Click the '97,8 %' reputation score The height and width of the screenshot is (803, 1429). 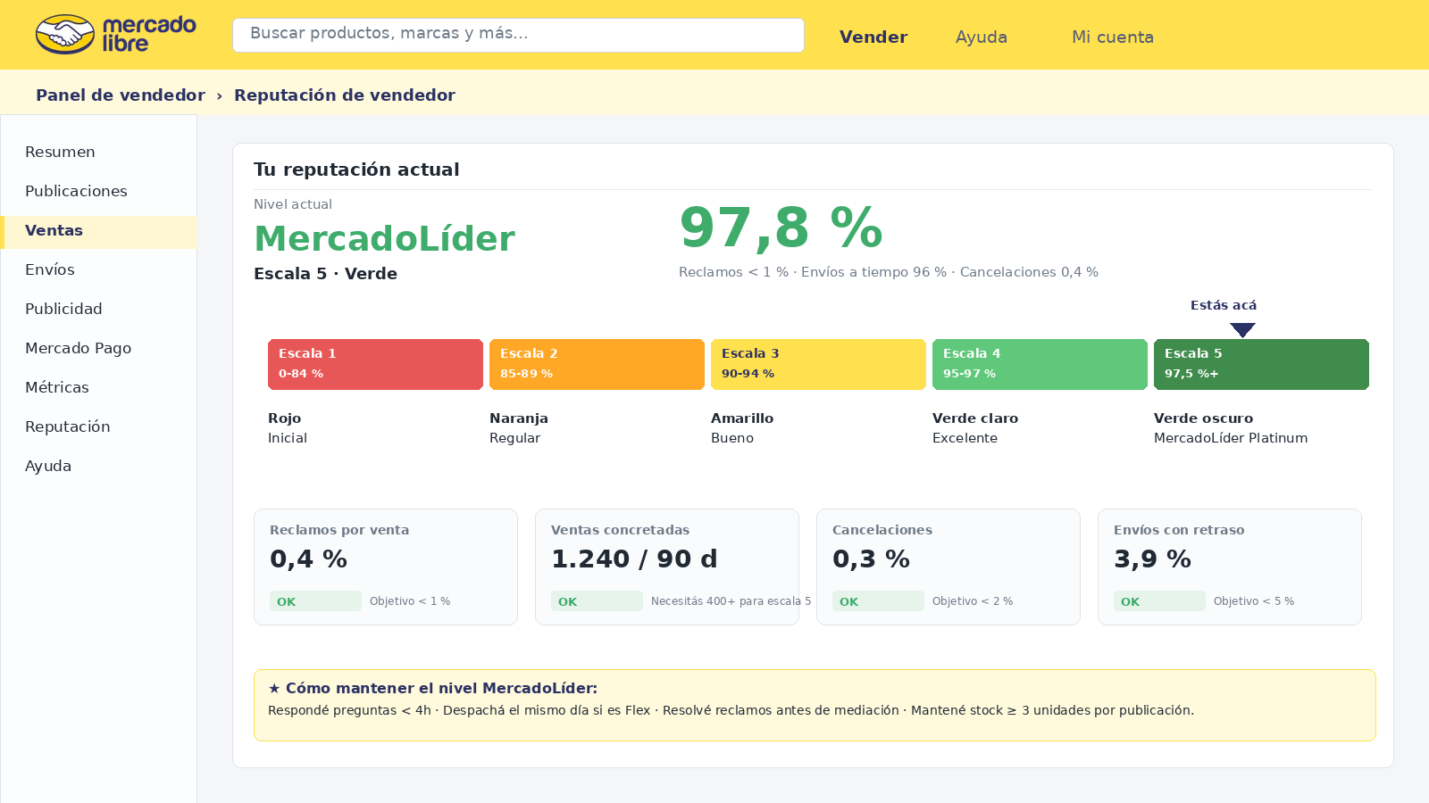pos(781,228)
